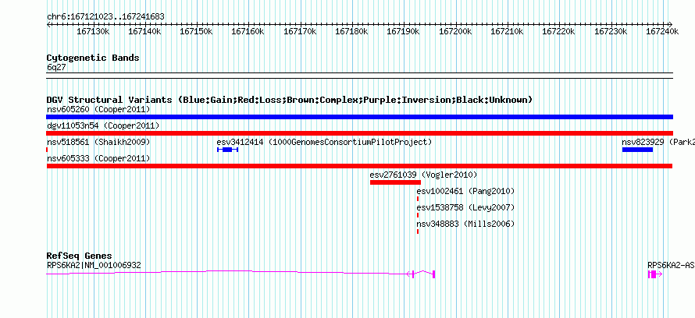Click the blue nsv823929 gain bar

[x=637, y=150]
